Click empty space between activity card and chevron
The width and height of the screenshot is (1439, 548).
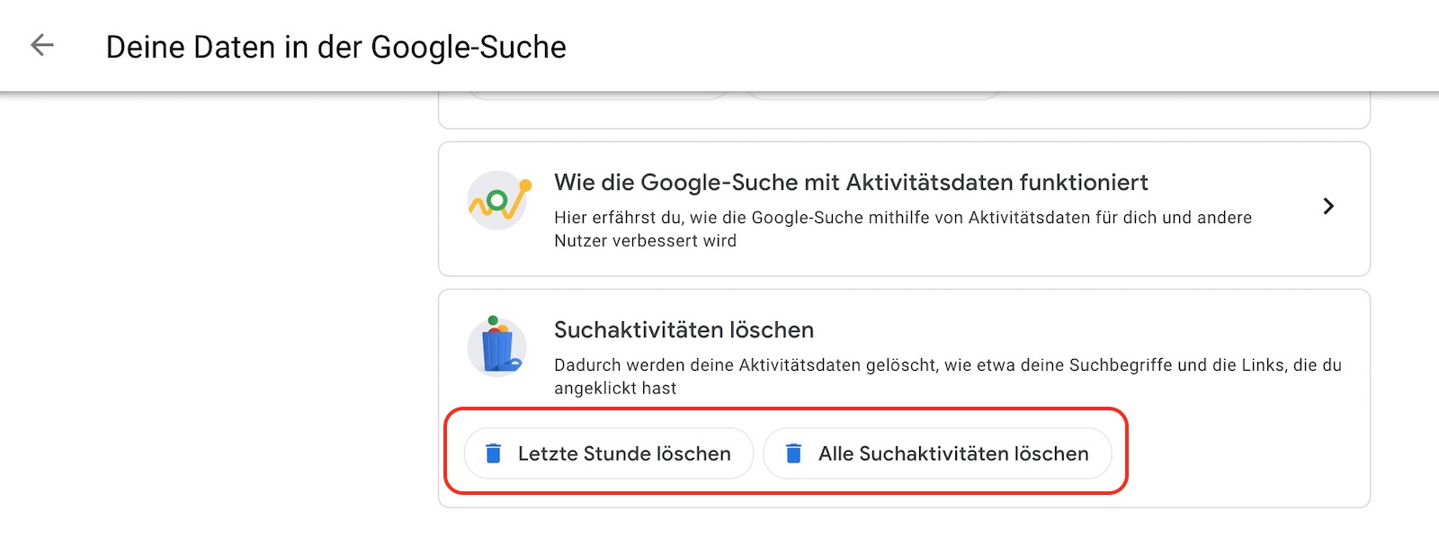(1286, 206)
